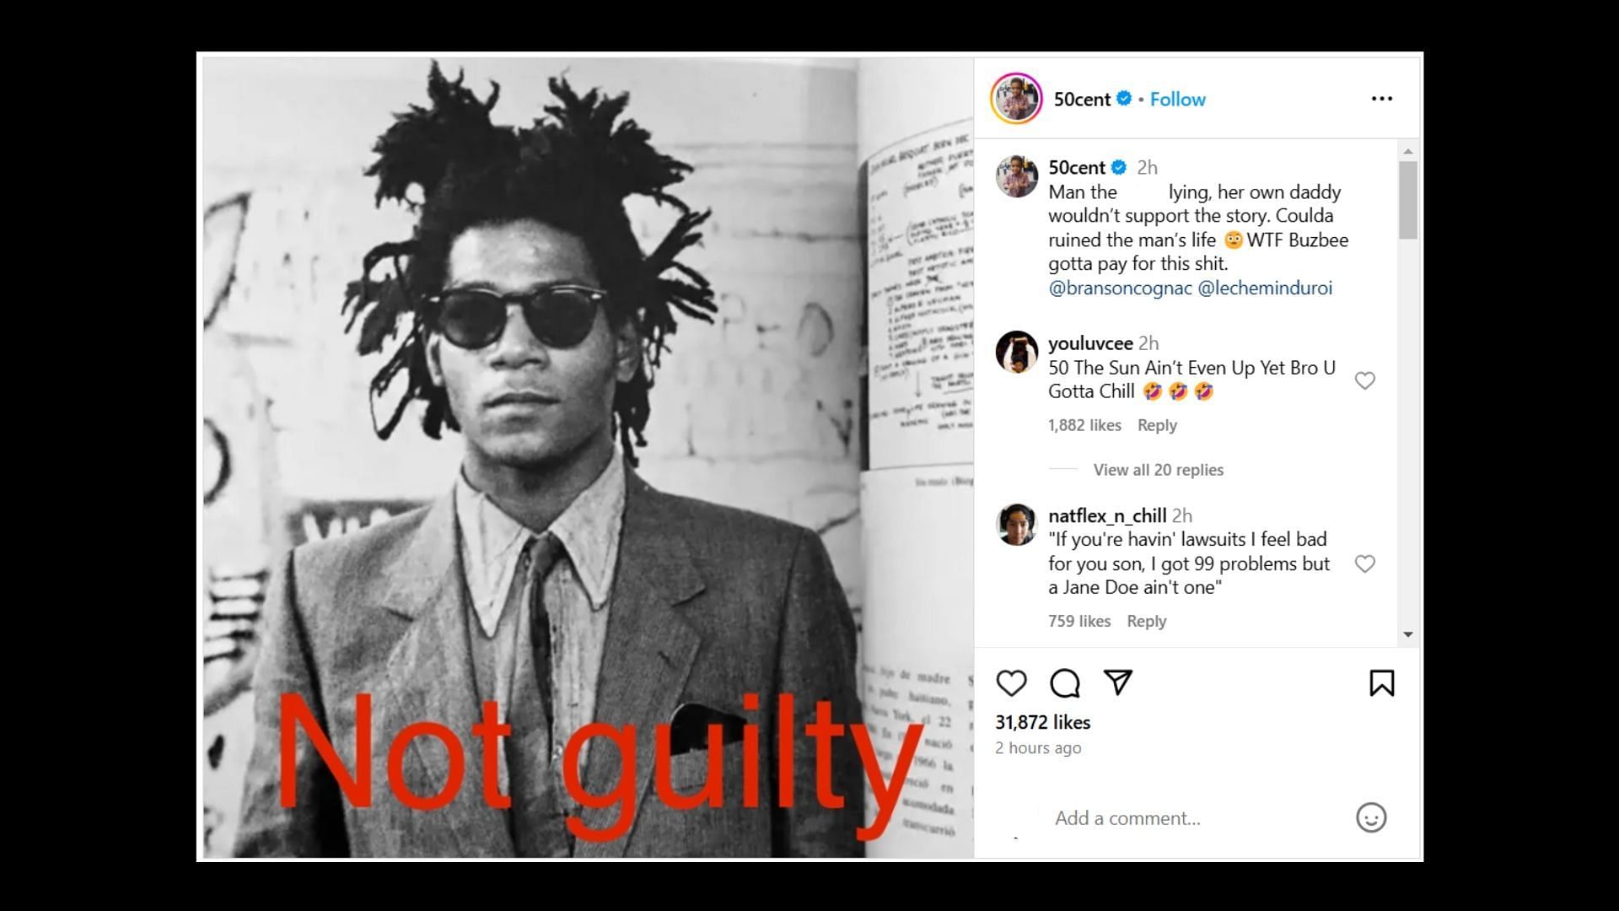Image resolution: width=1619 pixels, height=911 pixels.
Task: Click the comments scrollbar down arrow
Action: point(1407,634)
